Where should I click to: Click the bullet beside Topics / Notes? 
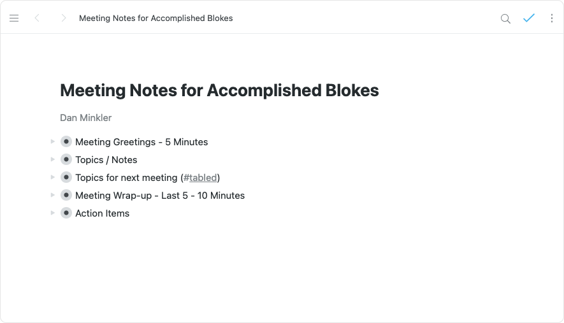point(66,159)
